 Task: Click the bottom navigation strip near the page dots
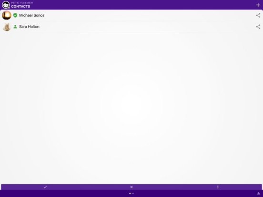click(131, 194)
